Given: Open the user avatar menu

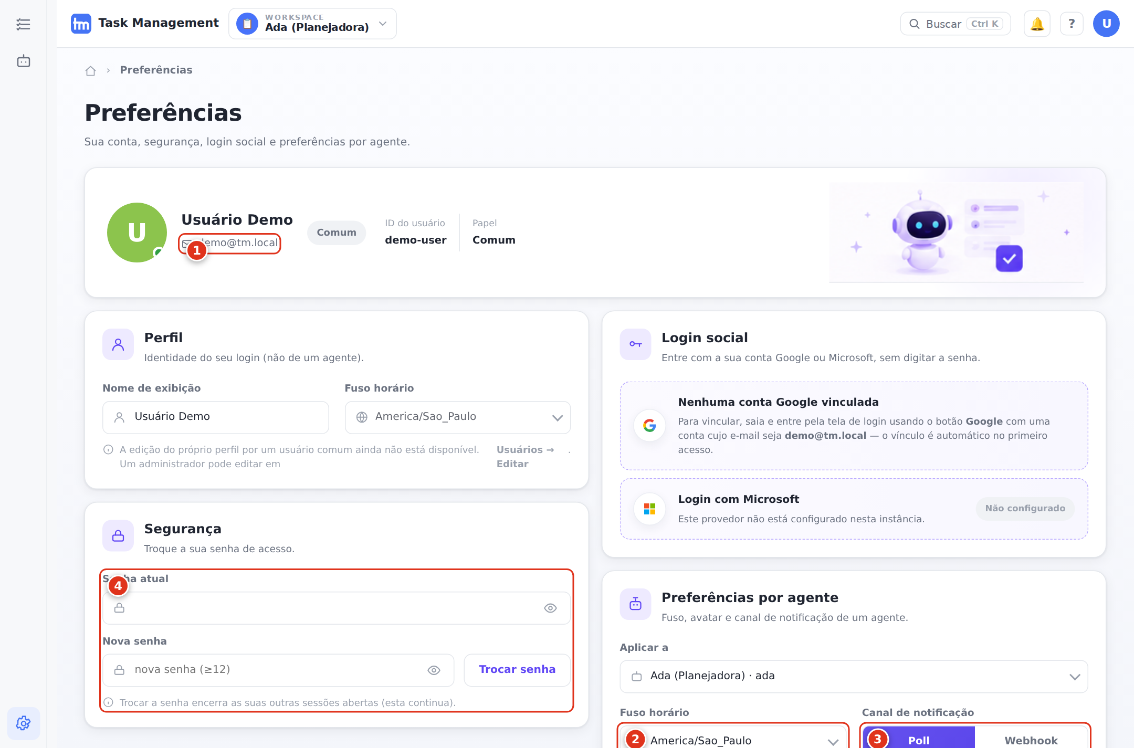Looking at the screenshot, I should click(x=1106, y=24).
